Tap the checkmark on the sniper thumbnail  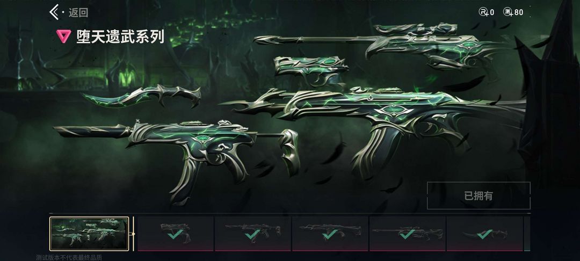click(407, 234)
